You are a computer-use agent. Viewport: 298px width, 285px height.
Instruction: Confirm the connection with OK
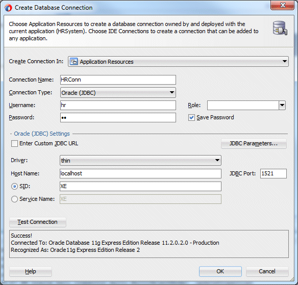pos(220,271)
